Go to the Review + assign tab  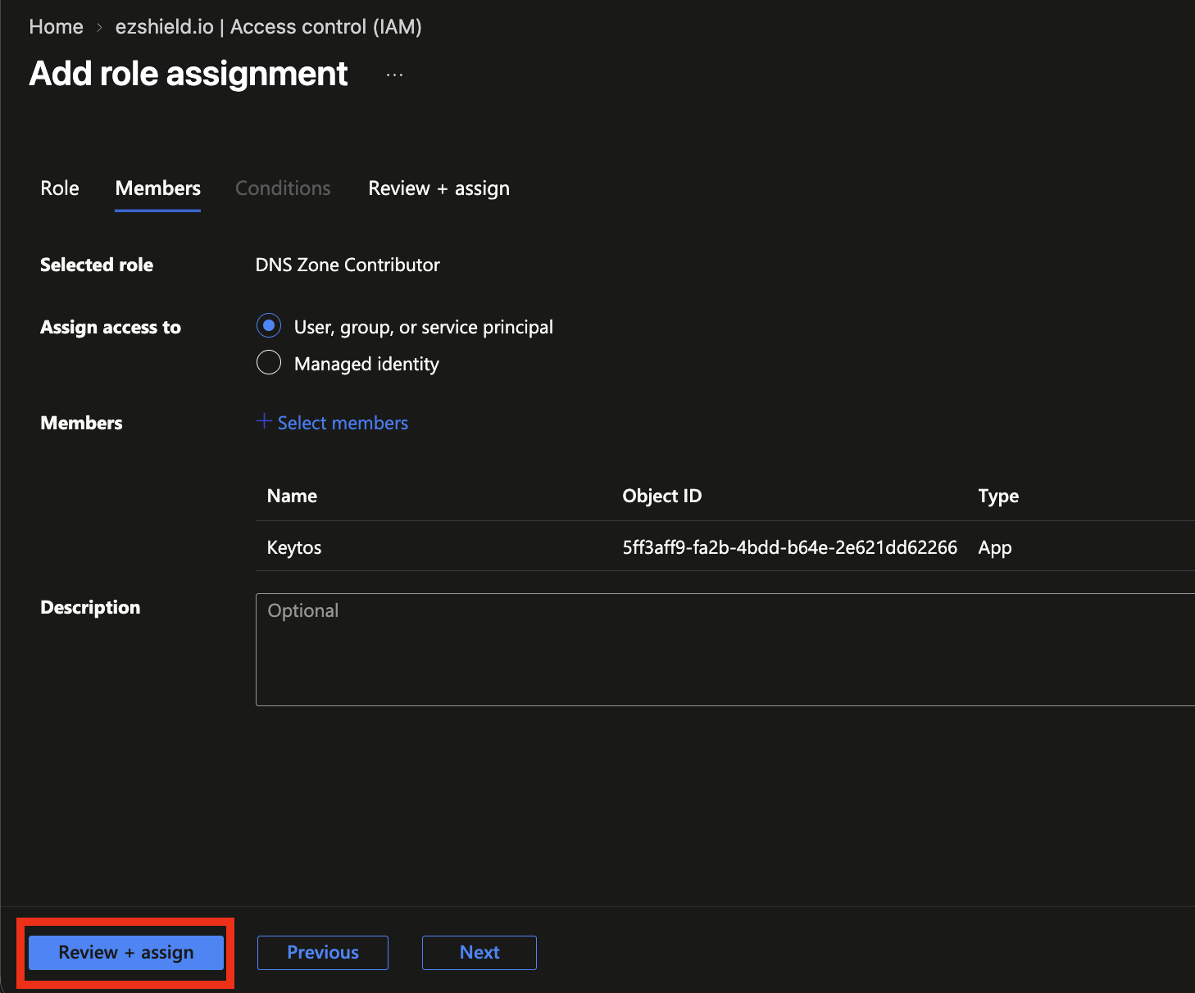coord(438,188)
